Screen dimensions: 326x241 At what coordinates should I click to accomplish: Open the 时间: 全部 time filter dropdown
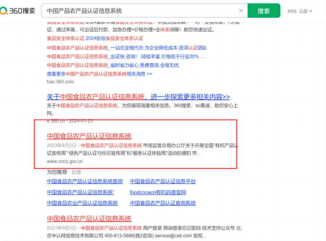pyautogui.click(x=300, y=11)
